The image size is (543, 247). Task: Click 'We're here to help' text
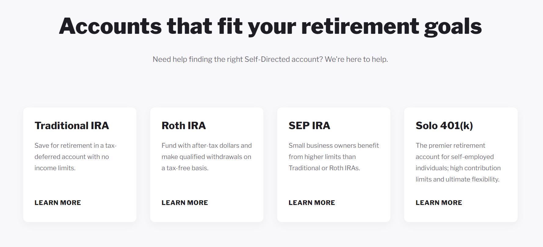click(356, 59)
